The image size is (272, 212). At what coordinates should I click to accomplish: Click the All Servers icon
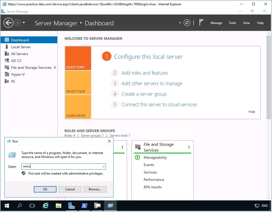(7, 54)
